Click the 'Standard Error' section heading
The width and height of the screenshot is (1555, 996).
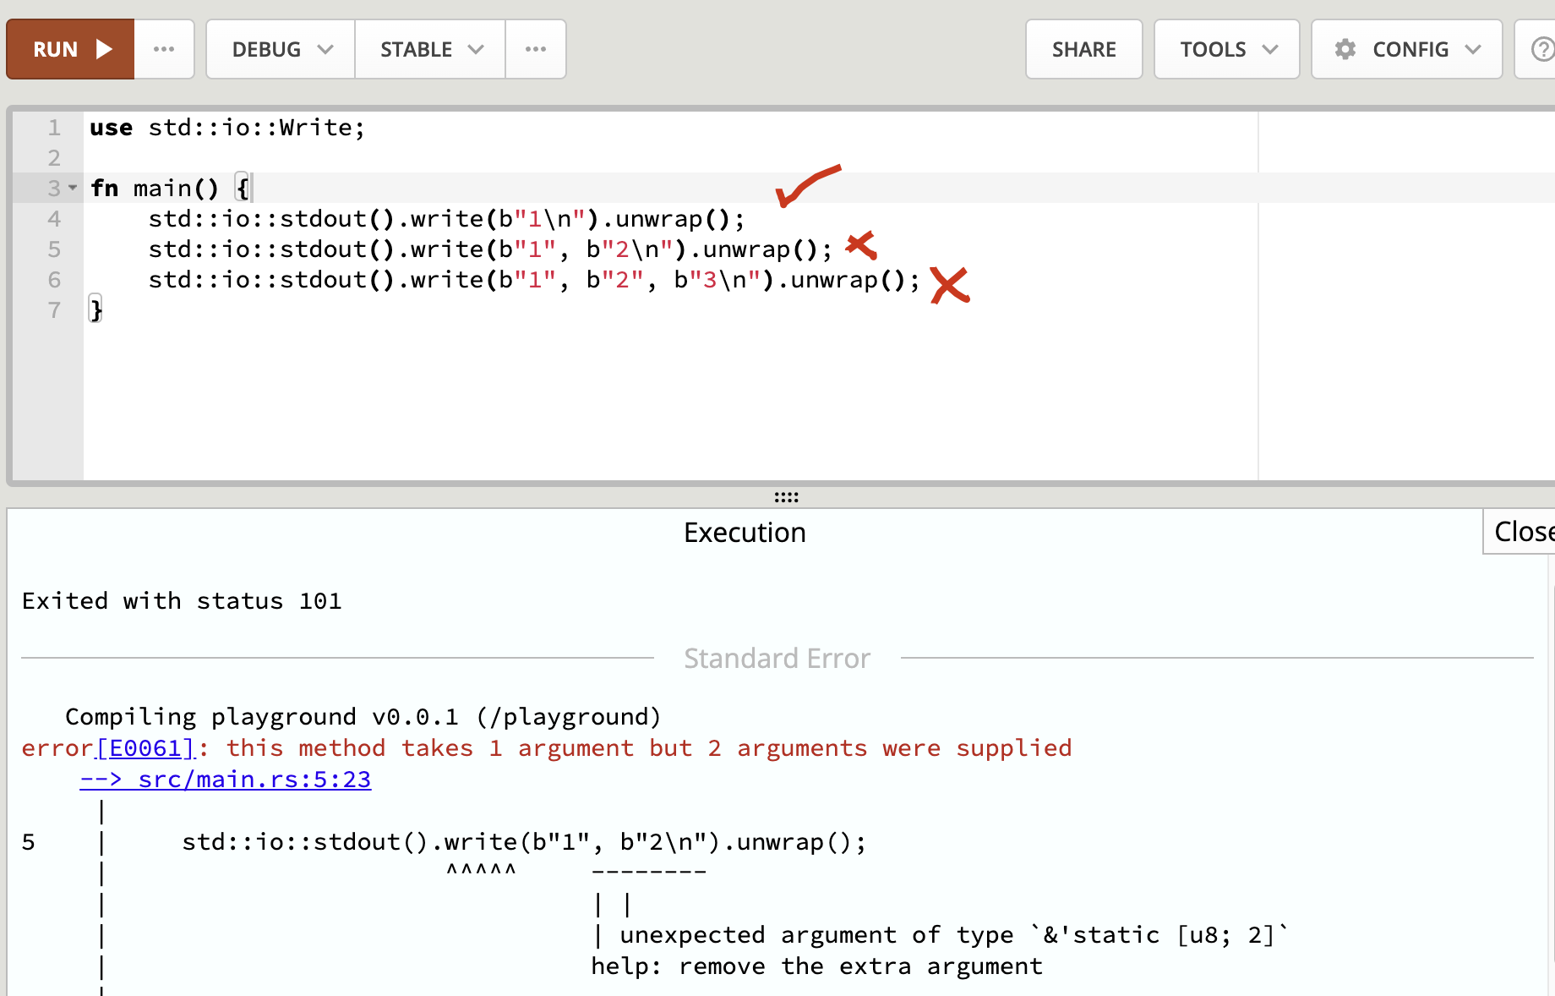click(x=777, y=659)
